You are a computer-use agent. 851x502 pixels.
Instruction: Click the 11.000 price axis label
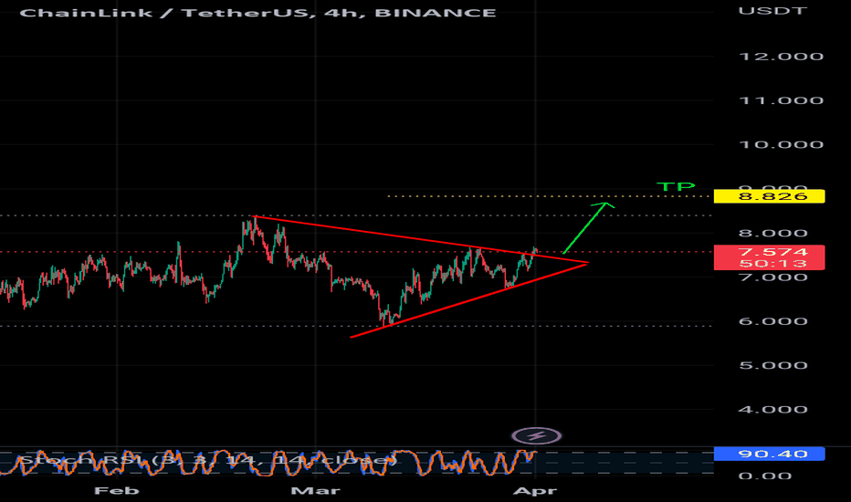[781, 100]
